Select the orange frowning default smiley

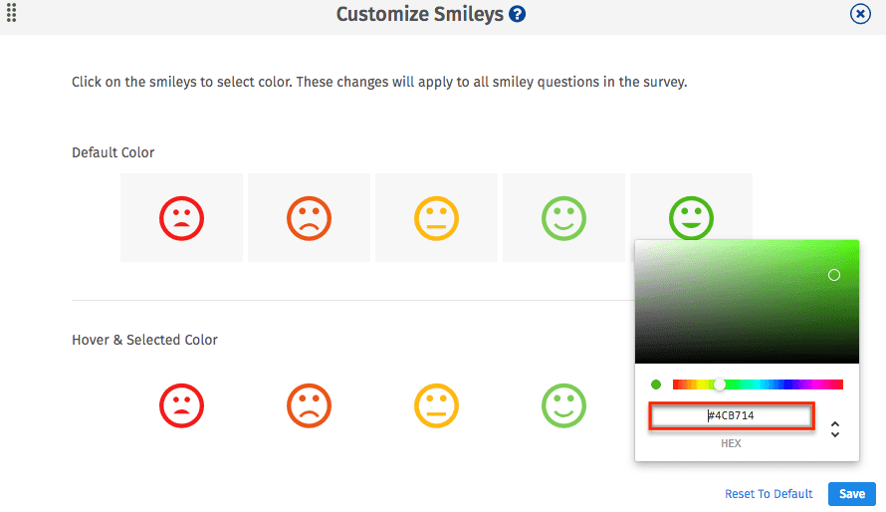coord(309,218)
